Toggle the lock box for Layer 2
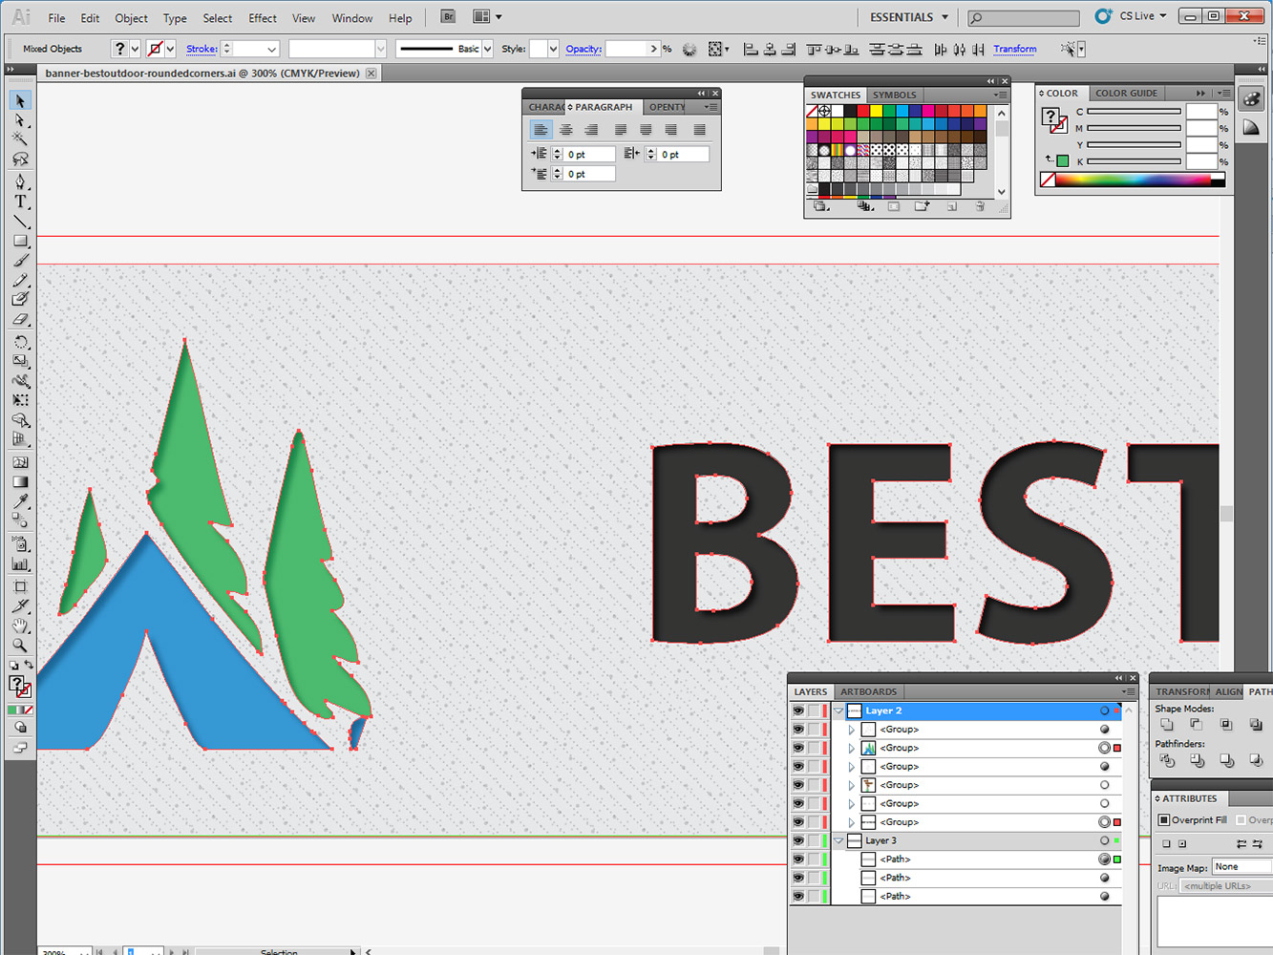The height and width of the screenshot is (955, 1273). [x=814, y=711]
